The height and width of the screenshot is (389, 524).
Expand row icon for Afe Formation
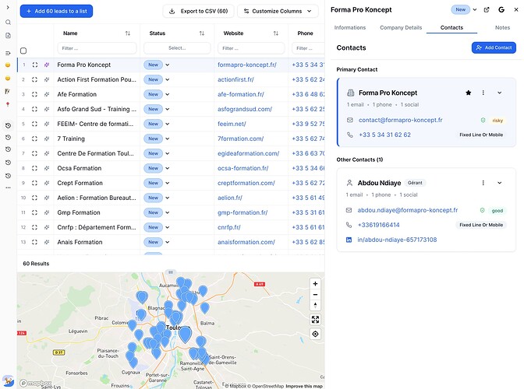35,94
